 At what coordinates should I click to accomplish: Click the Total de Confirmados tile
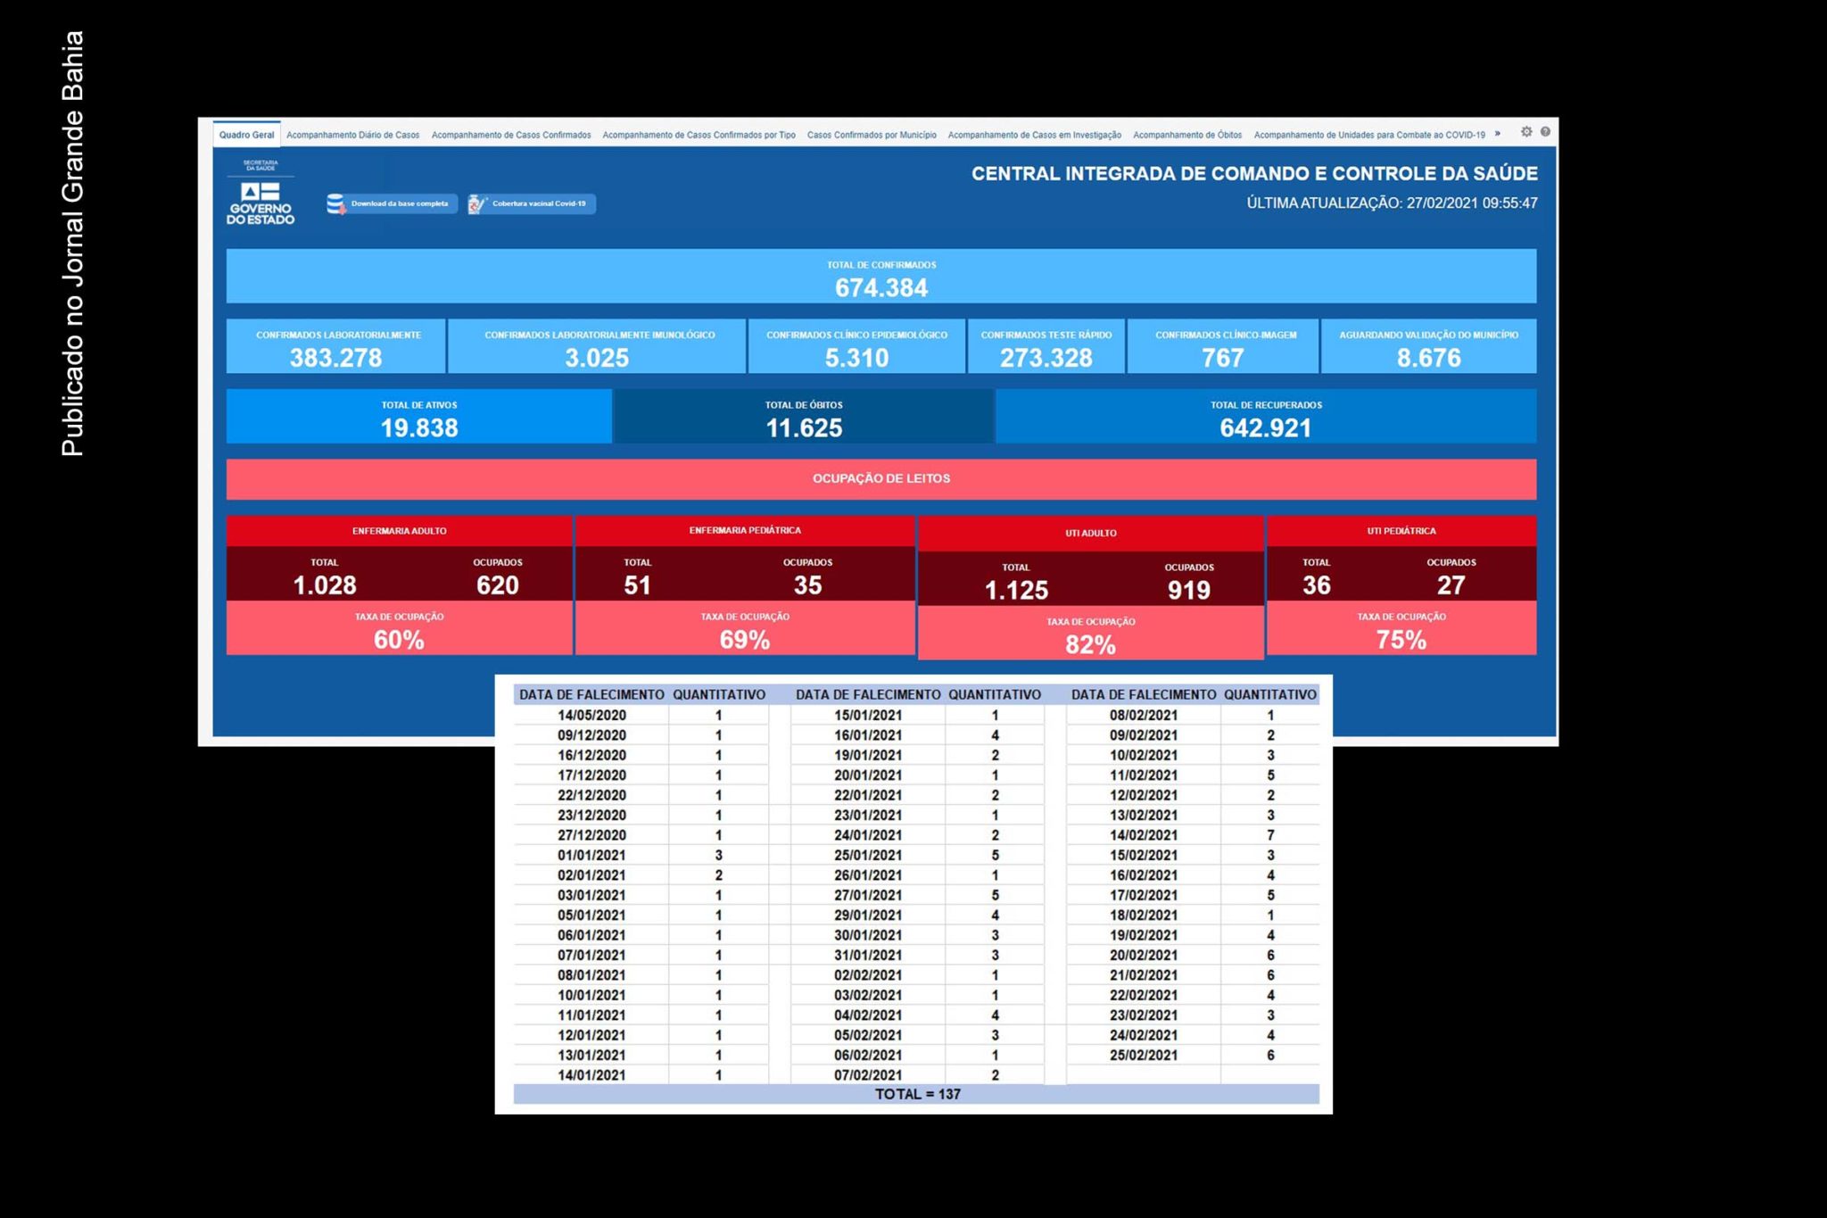click(881, 277)
